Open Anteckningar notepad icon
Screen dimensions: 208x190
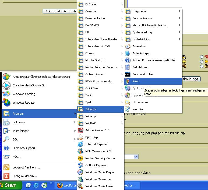pyautogui.click(x=128, y=53)
